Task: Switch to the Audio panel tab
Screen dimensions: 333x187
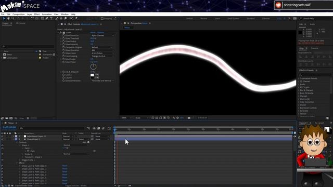Action: 312,24
